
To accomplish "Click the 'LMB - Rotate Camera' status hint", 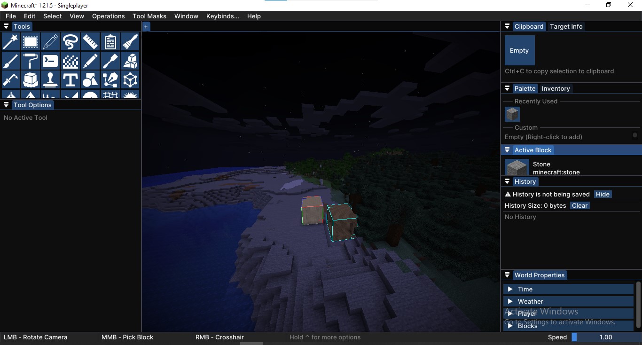I will tap(36, 337).
